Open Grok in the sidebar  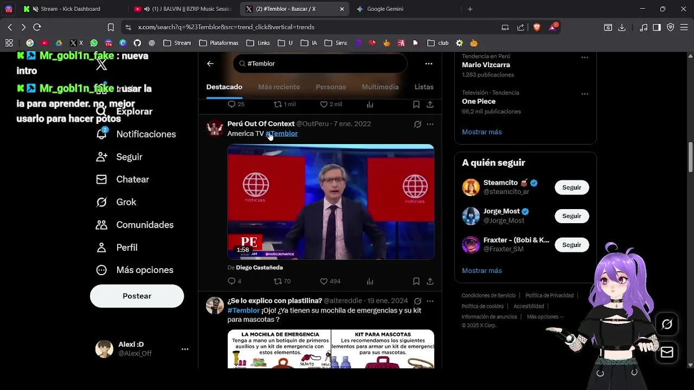click(x=115, y=202)
